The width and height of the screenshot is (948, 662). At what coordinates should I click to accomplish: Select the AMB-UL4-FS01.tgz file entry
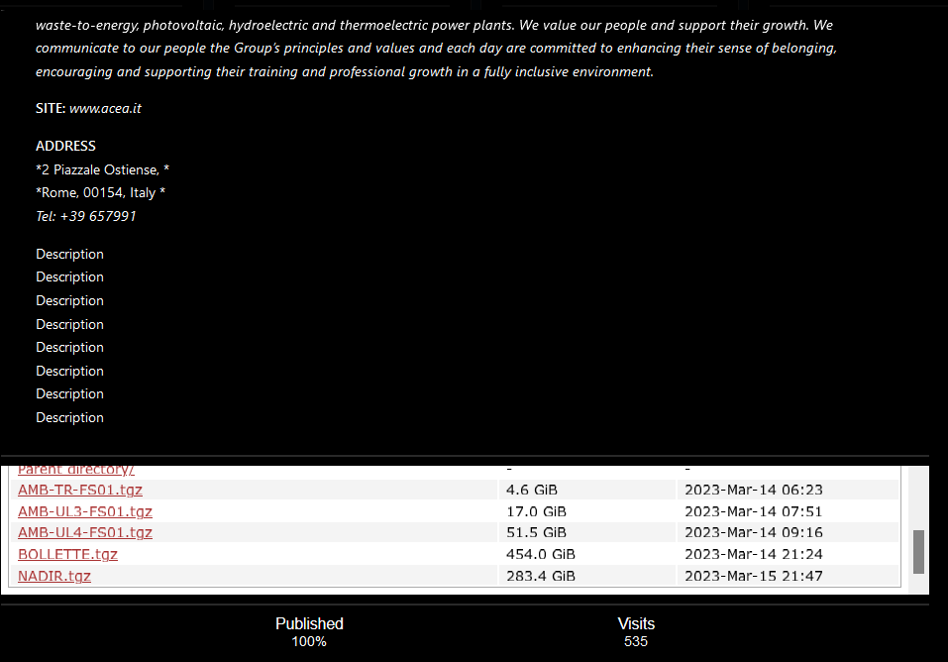pos(84,532)
